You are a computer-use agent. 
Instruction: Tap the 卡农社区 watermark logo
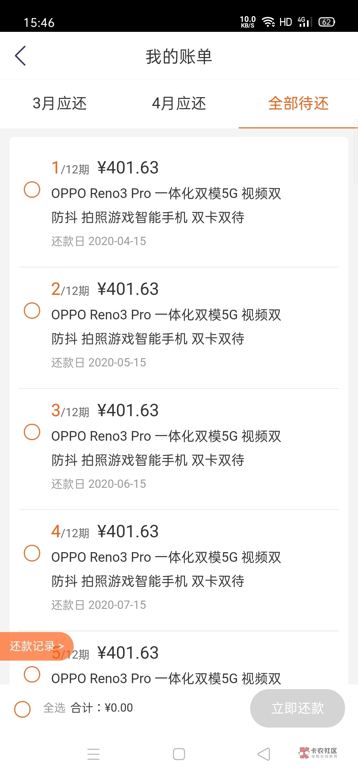(318, 753)
